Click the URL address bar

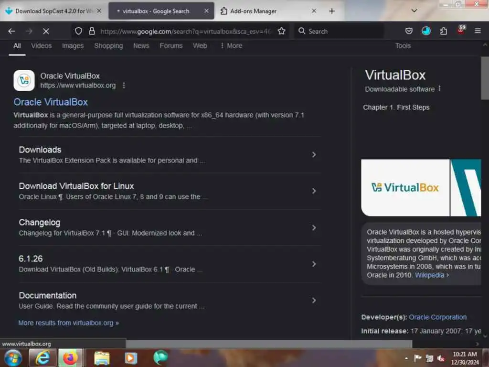coord(186,31)
